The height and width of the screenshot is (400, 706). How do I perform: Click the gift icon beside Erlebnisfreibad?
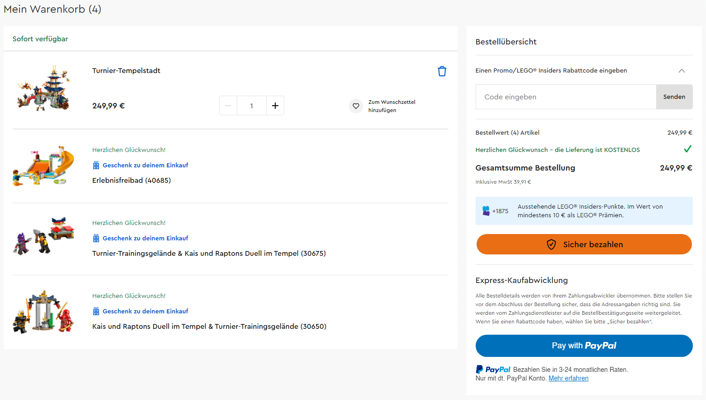(x=96, y=165)
